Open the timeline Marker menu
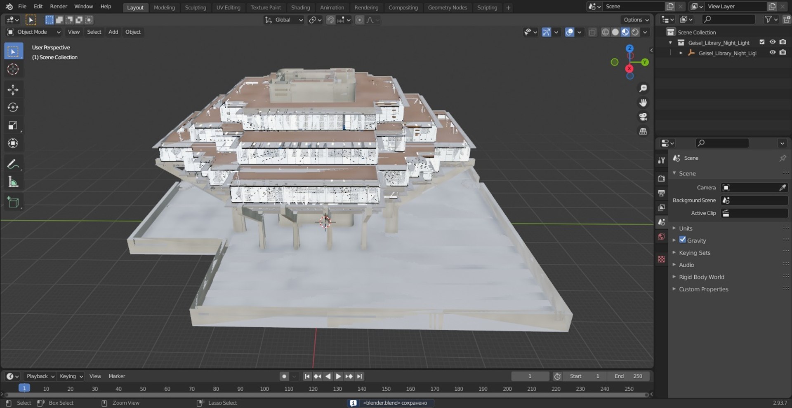 coord(117,376)
